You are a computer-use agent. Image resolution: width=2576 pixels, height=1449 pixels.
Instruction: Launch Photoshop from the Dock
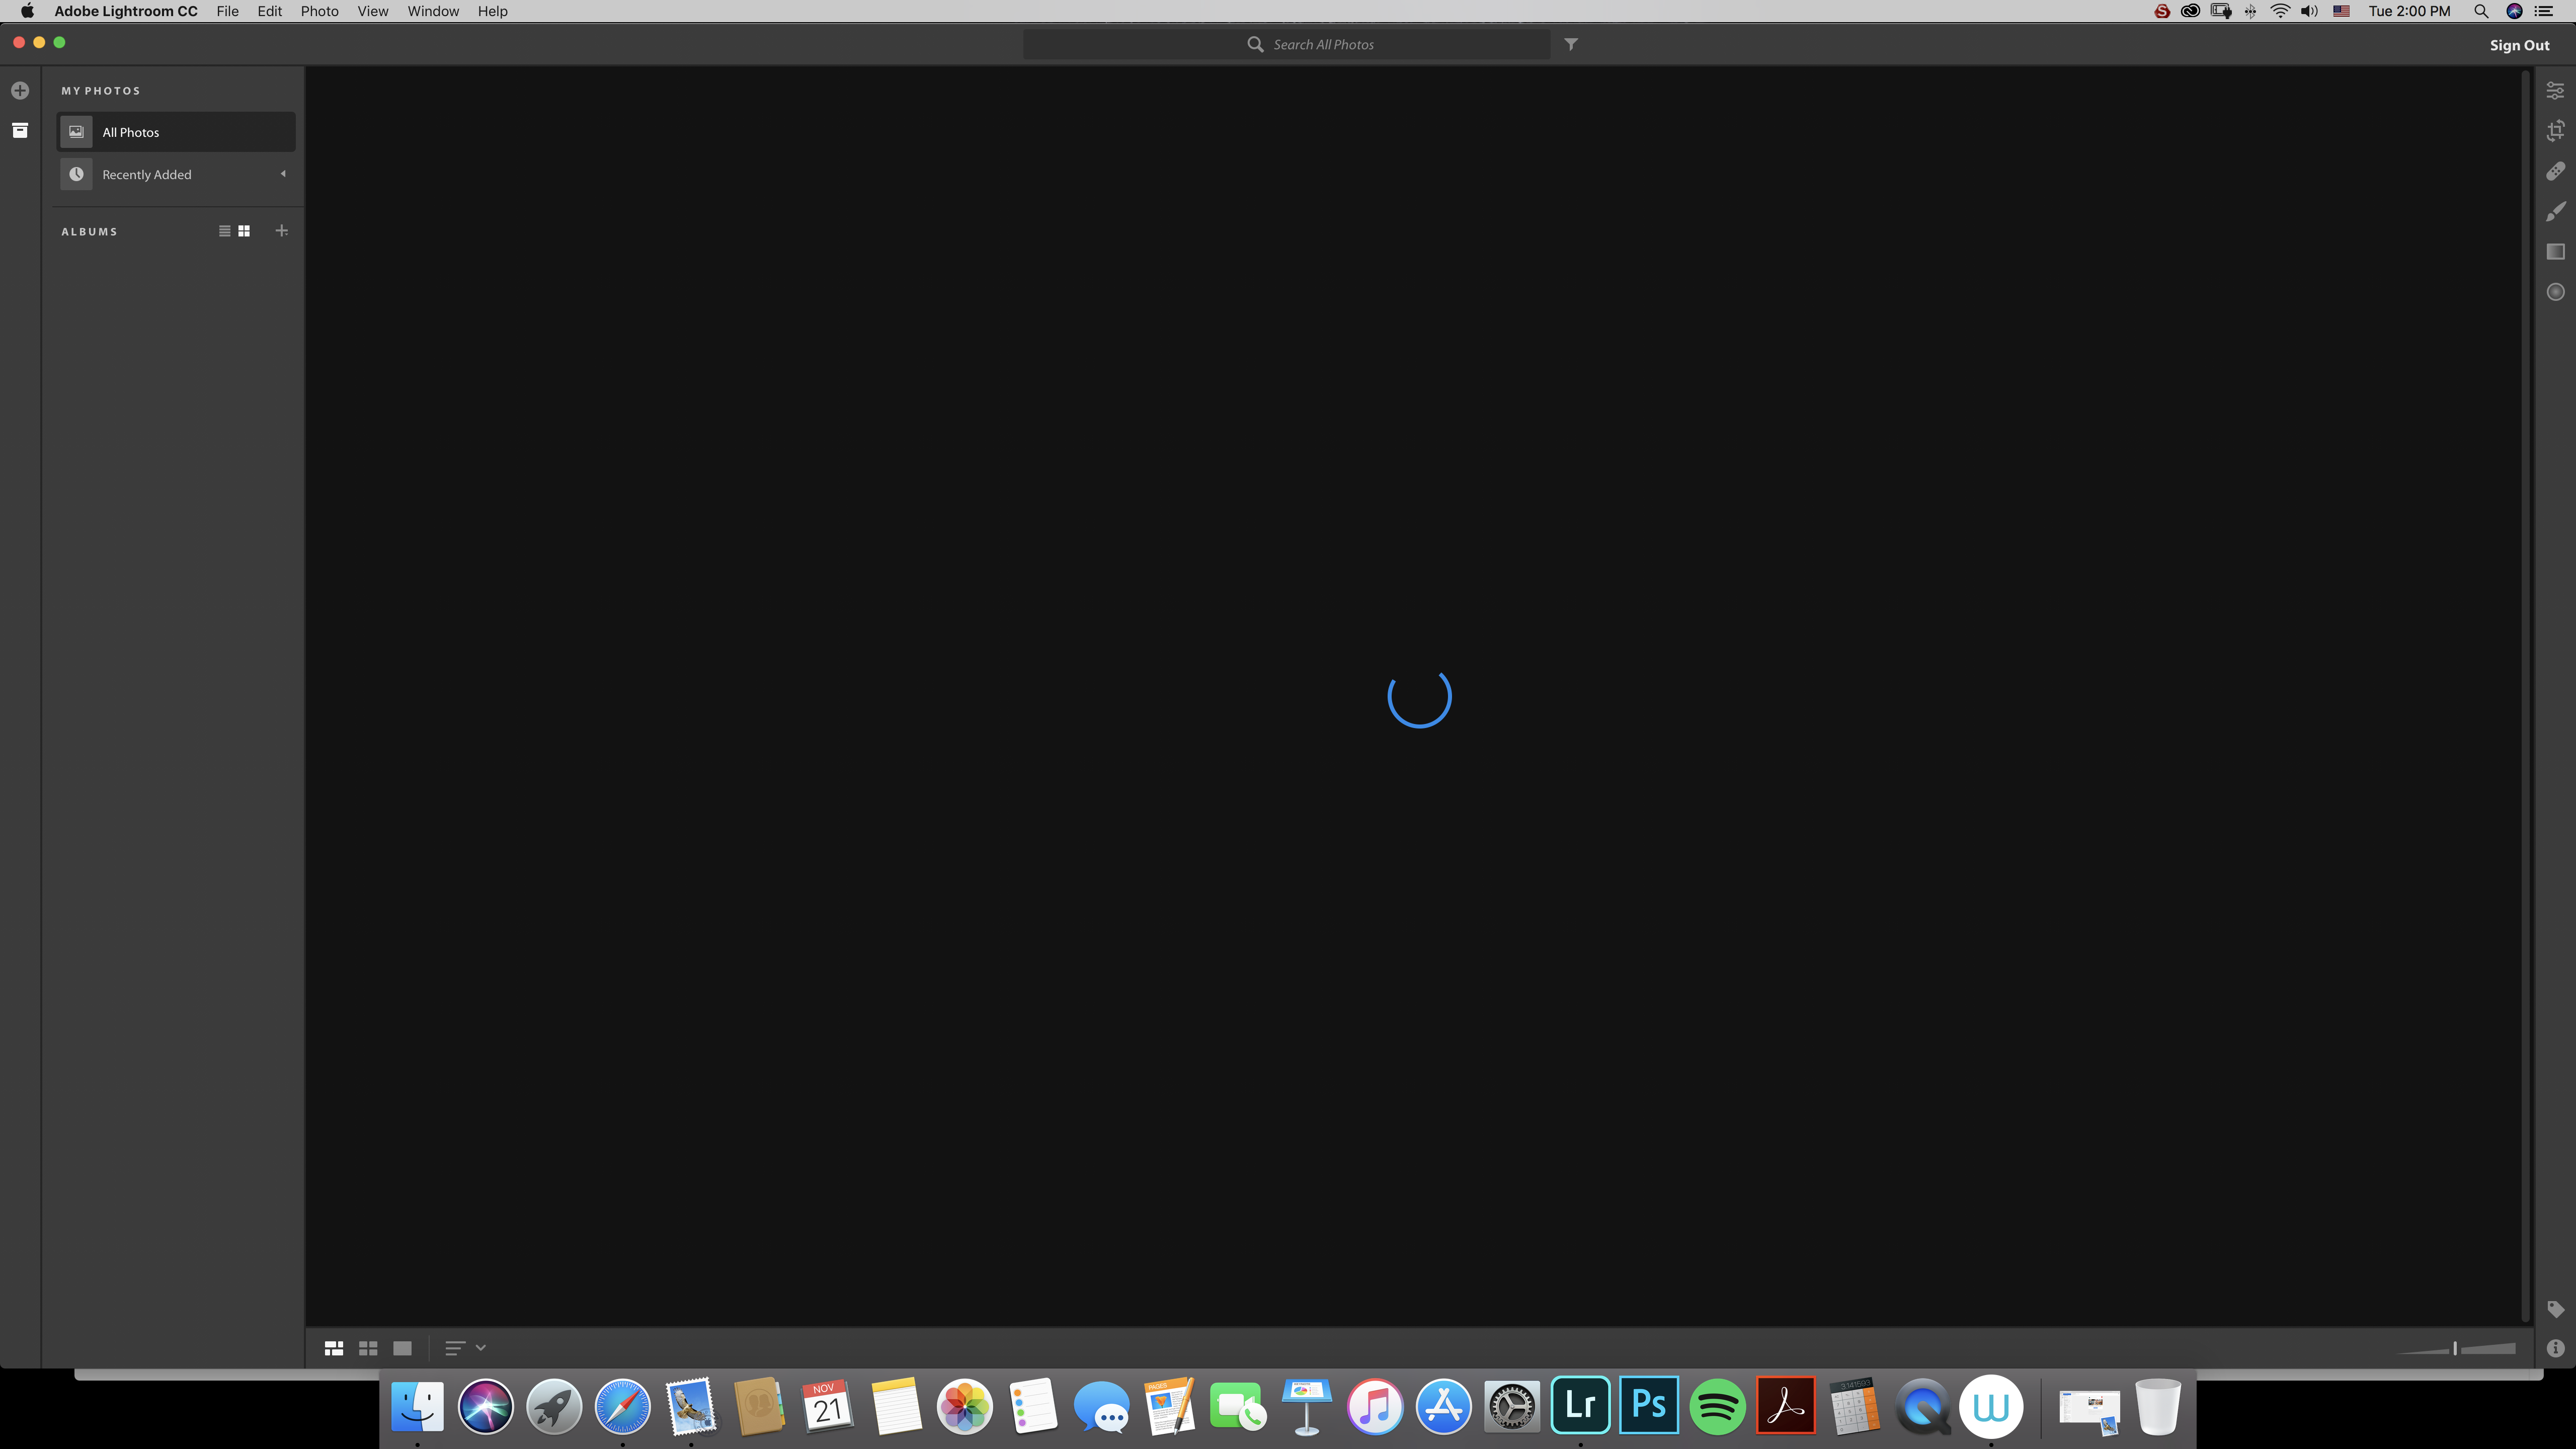tap(1649, 1406)
